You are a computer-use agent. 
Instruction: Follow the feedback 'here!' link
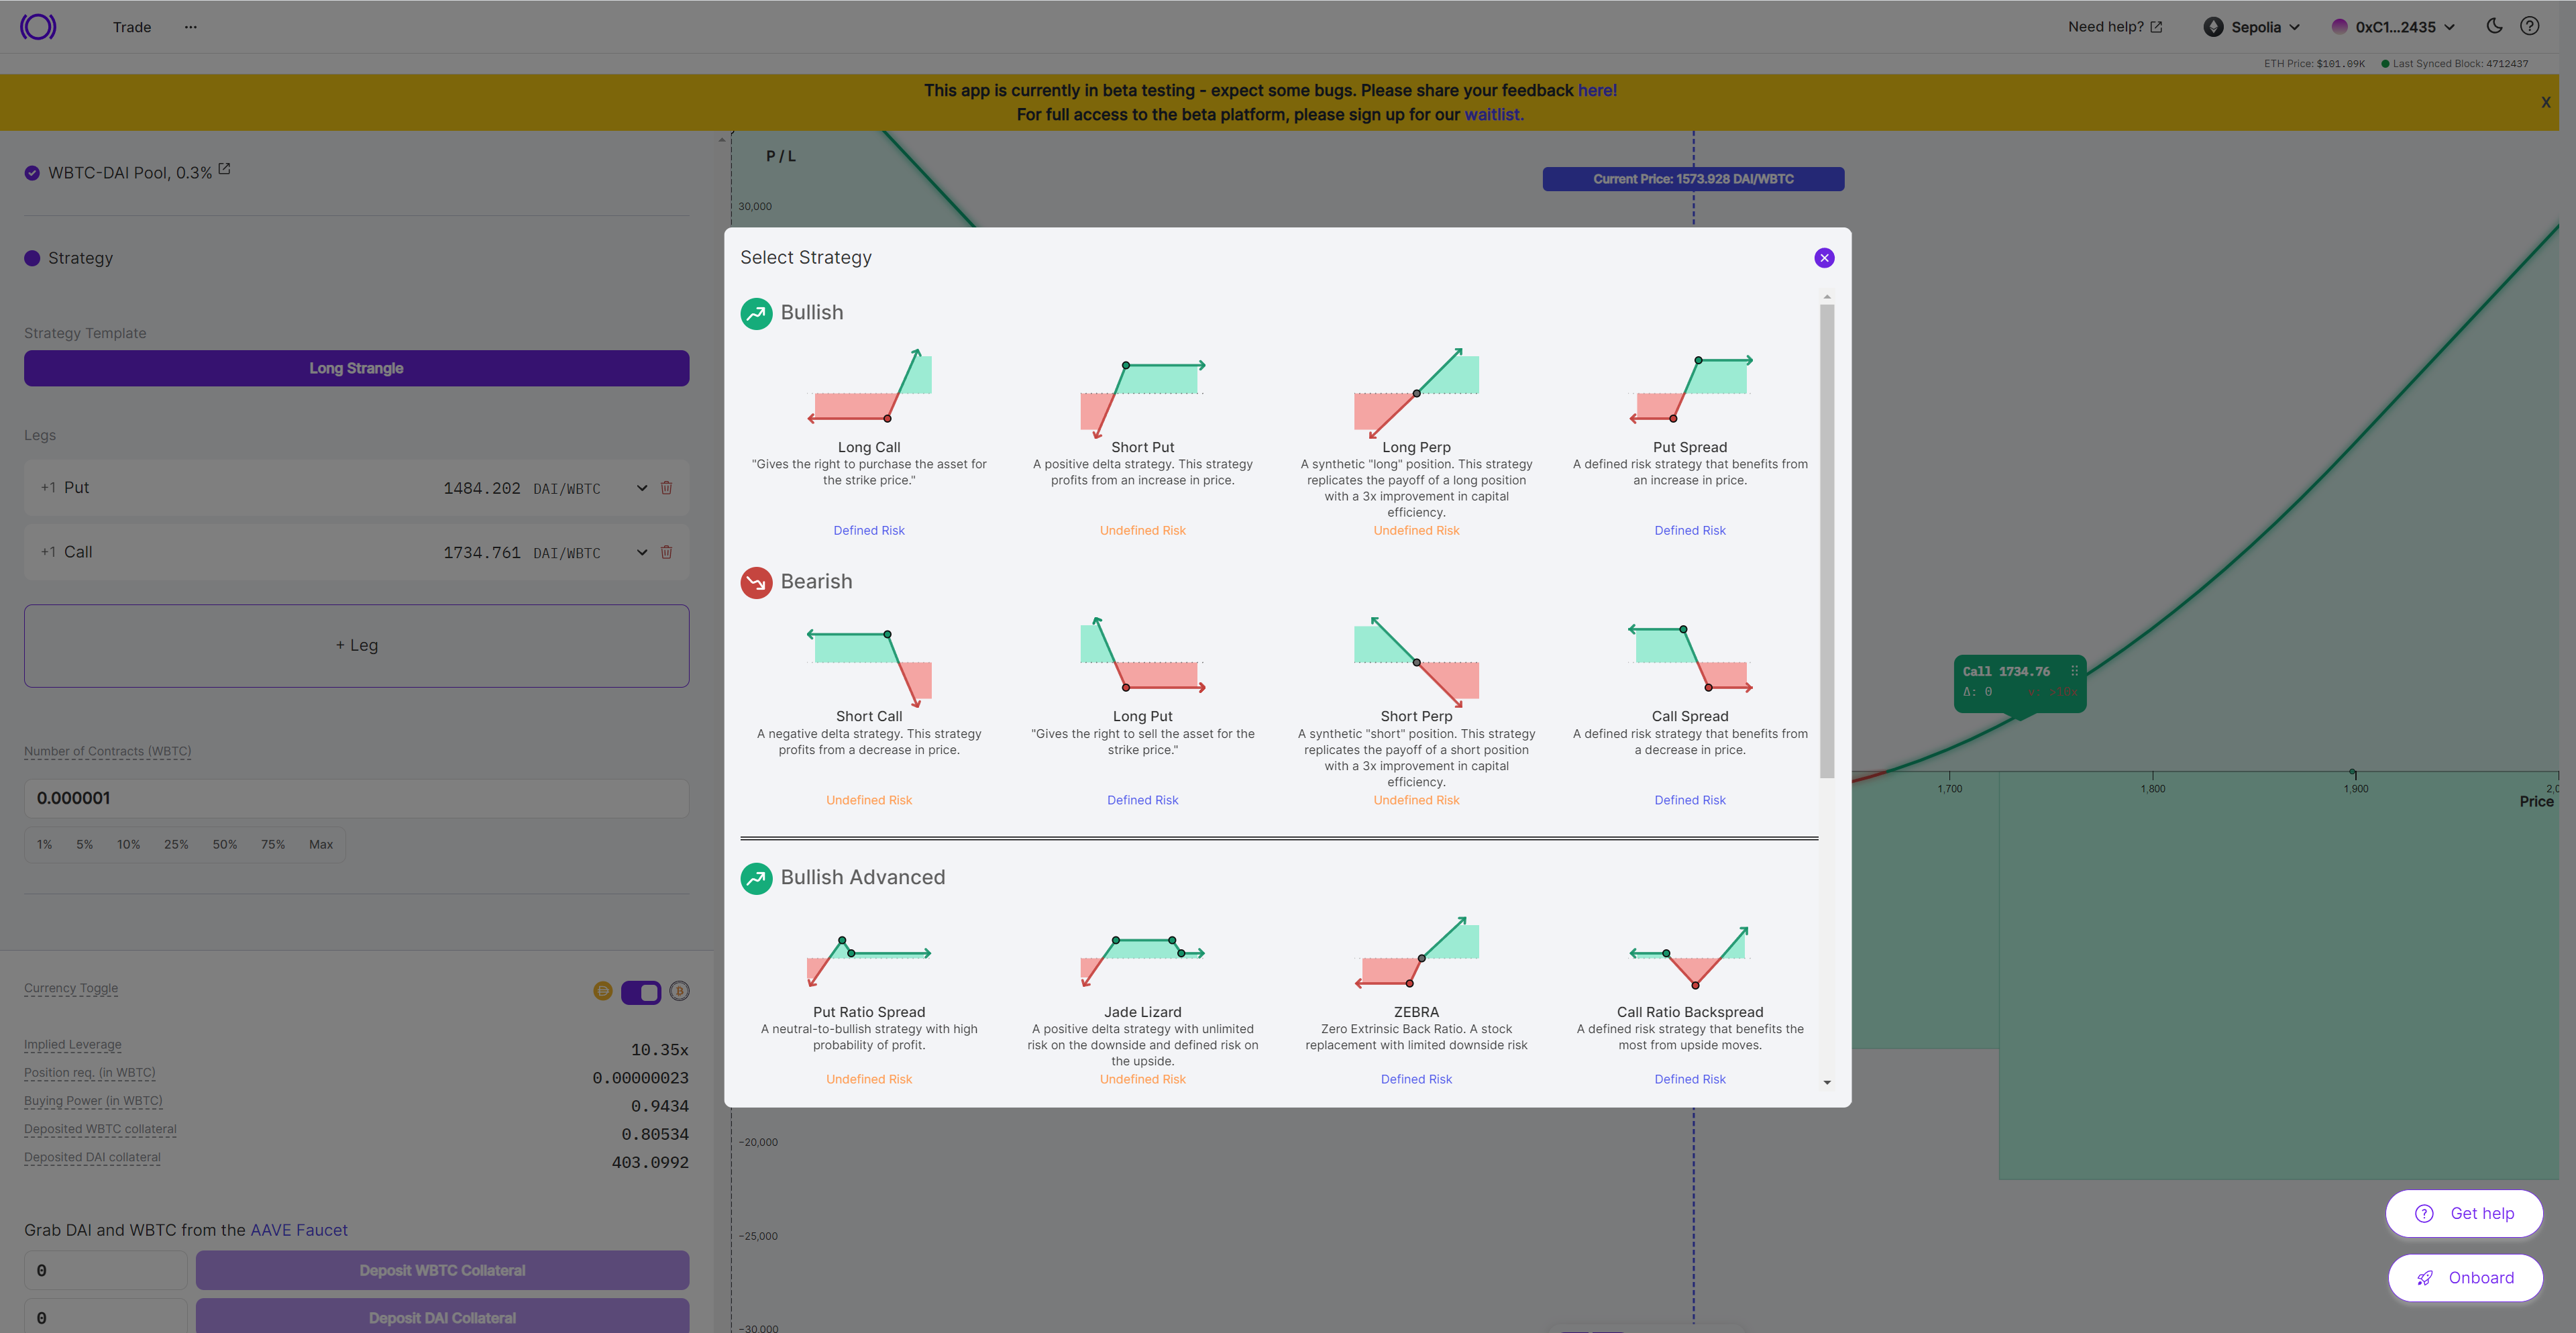tap(1597, 90)
